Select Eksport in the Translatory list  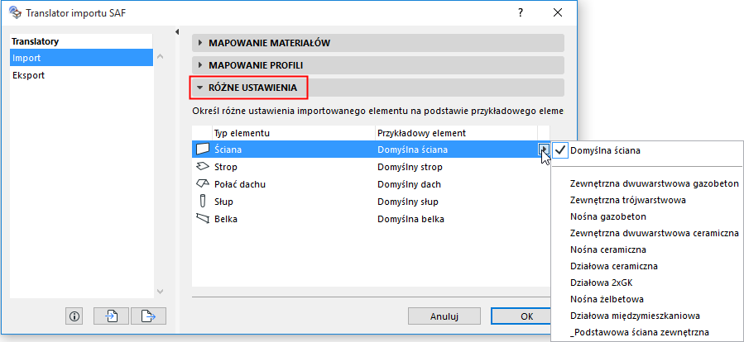[x=82, y=75]
